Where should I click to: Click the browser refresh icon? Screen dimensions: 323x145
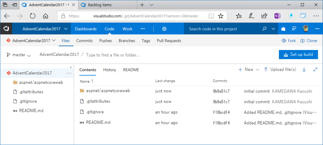(32, 16)
